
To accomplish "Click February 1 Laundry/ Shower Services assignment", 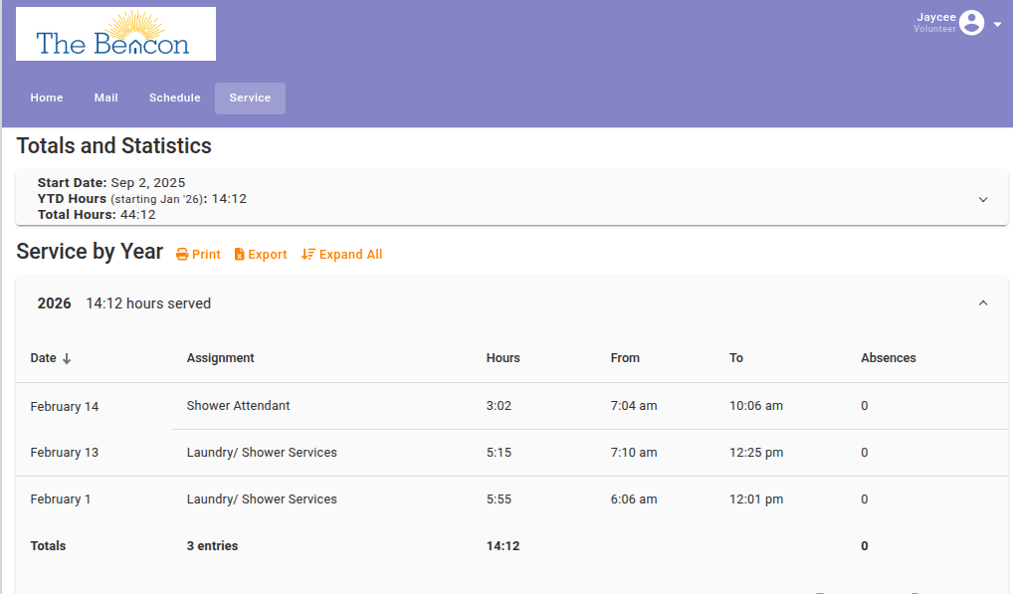I will [x=262, y=499].
